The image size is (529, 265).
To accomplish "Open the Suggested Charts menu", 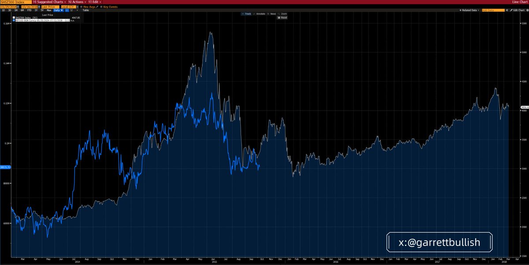I will click(x=50, y=2).
